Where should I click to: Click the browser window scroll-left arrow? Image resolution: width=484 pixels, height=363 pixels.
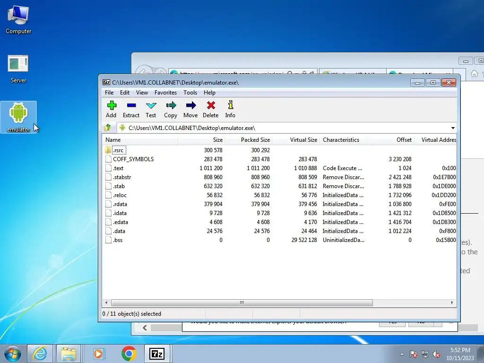145,328
